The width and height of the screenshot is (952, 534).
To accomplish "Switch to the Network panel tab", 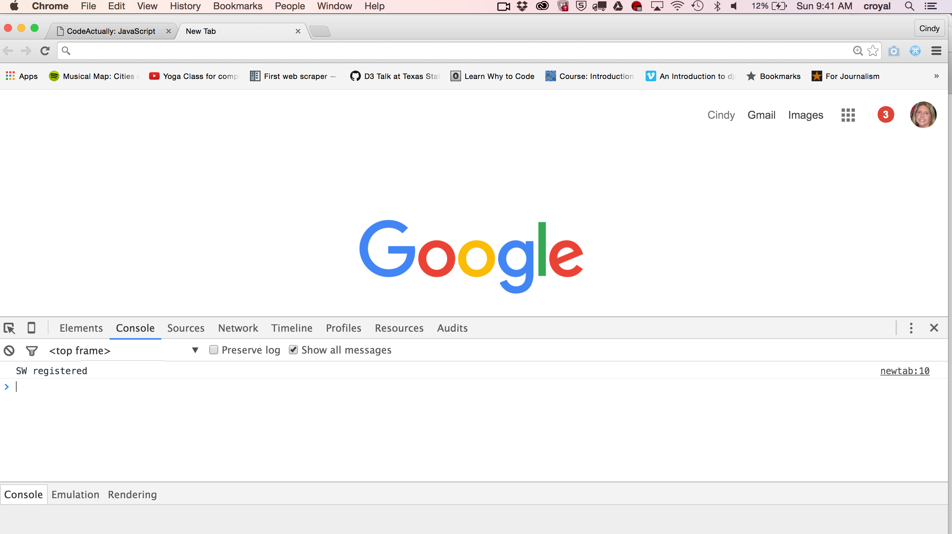I will (x=238, y=328).
